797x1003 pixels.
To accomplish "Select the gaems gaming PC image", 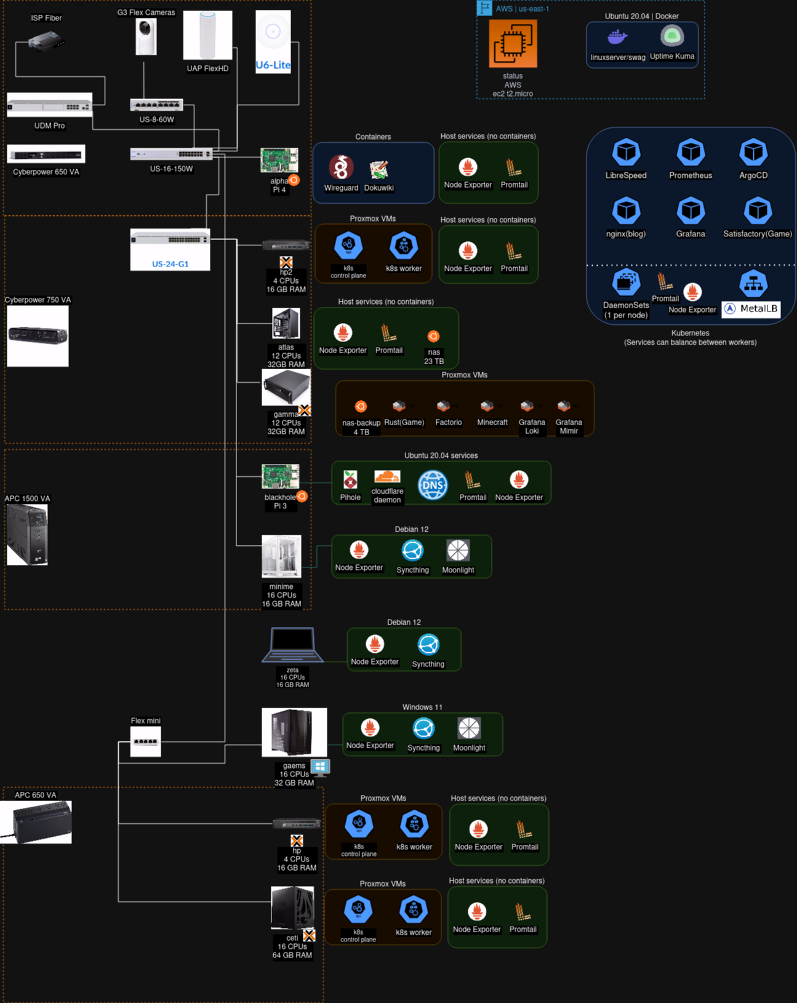I will [x=294, y=732].
